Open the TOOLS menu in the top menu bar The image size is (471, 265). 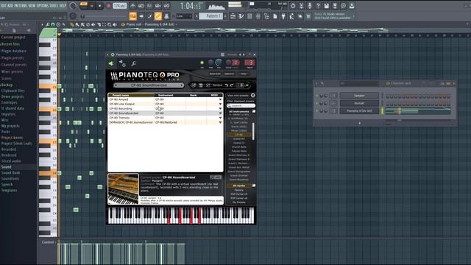pos(54,5)
